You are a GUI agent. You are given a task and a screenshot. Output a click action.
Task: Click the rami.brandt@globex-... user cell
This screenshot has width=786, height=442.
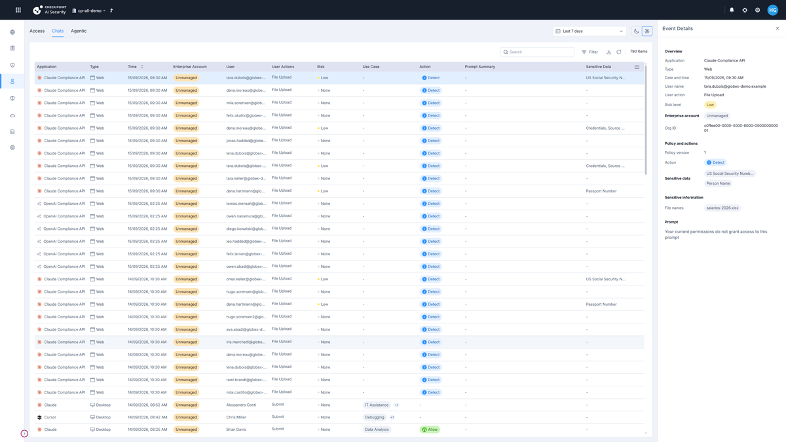(246, 380)
